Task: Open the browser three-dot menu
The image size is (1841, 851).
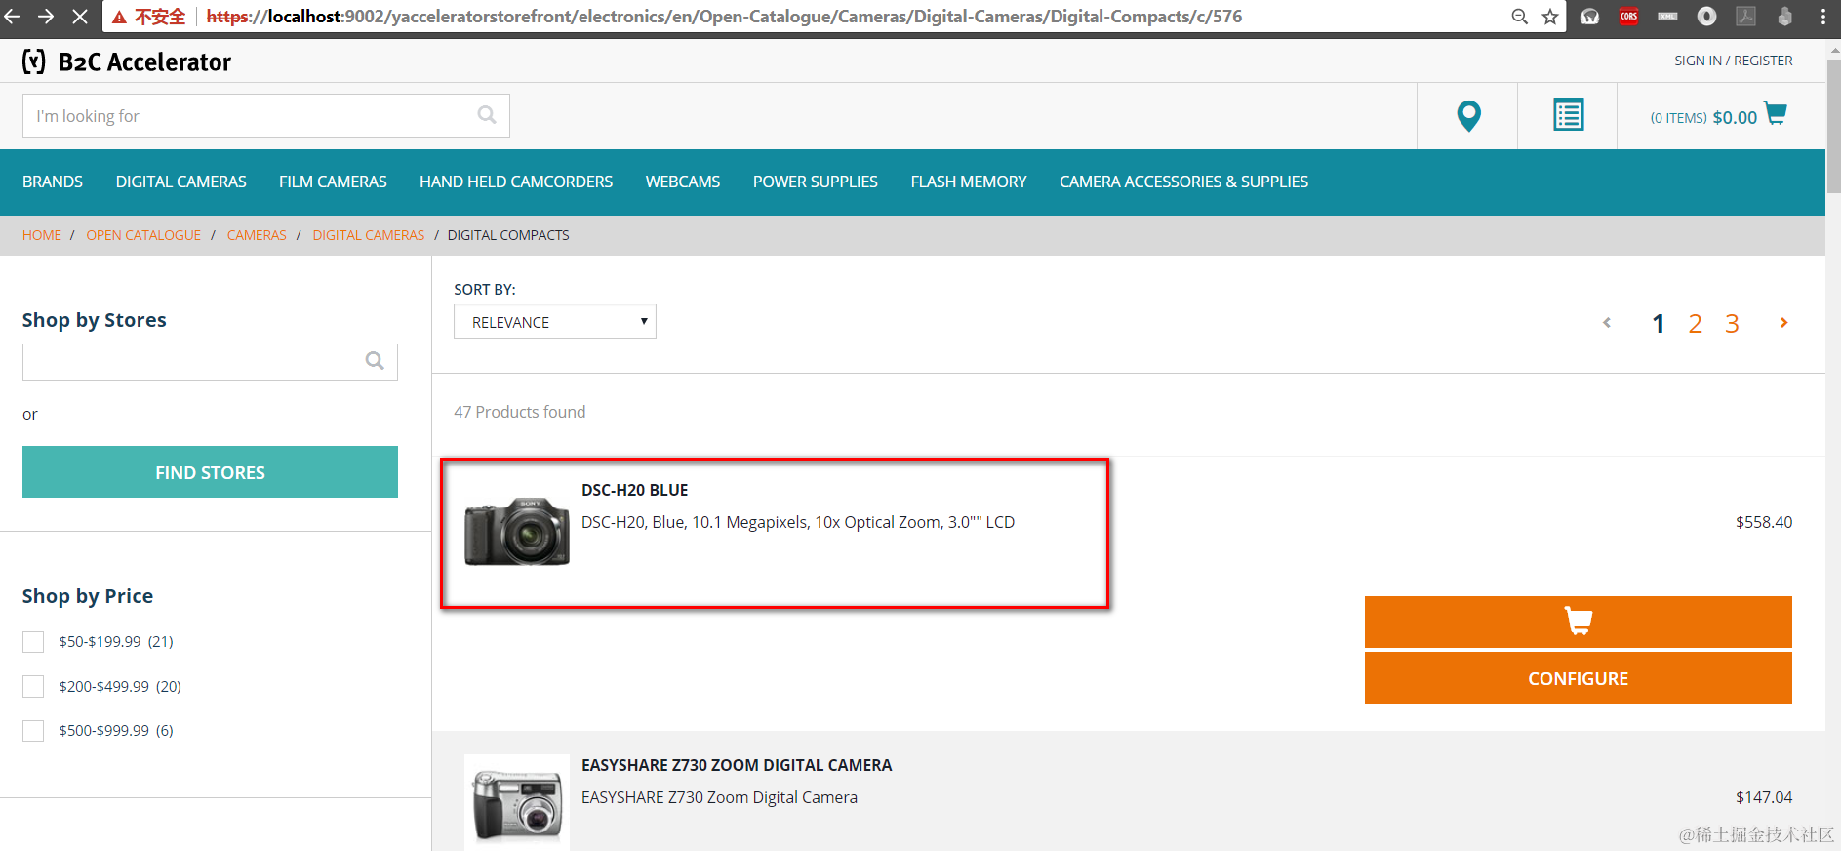Action: point(1822,17)
